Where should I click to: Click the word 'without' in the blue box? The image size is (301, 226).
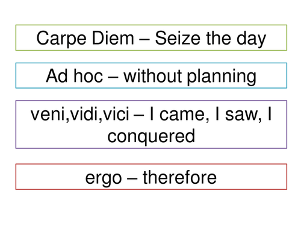click(153, 76)
